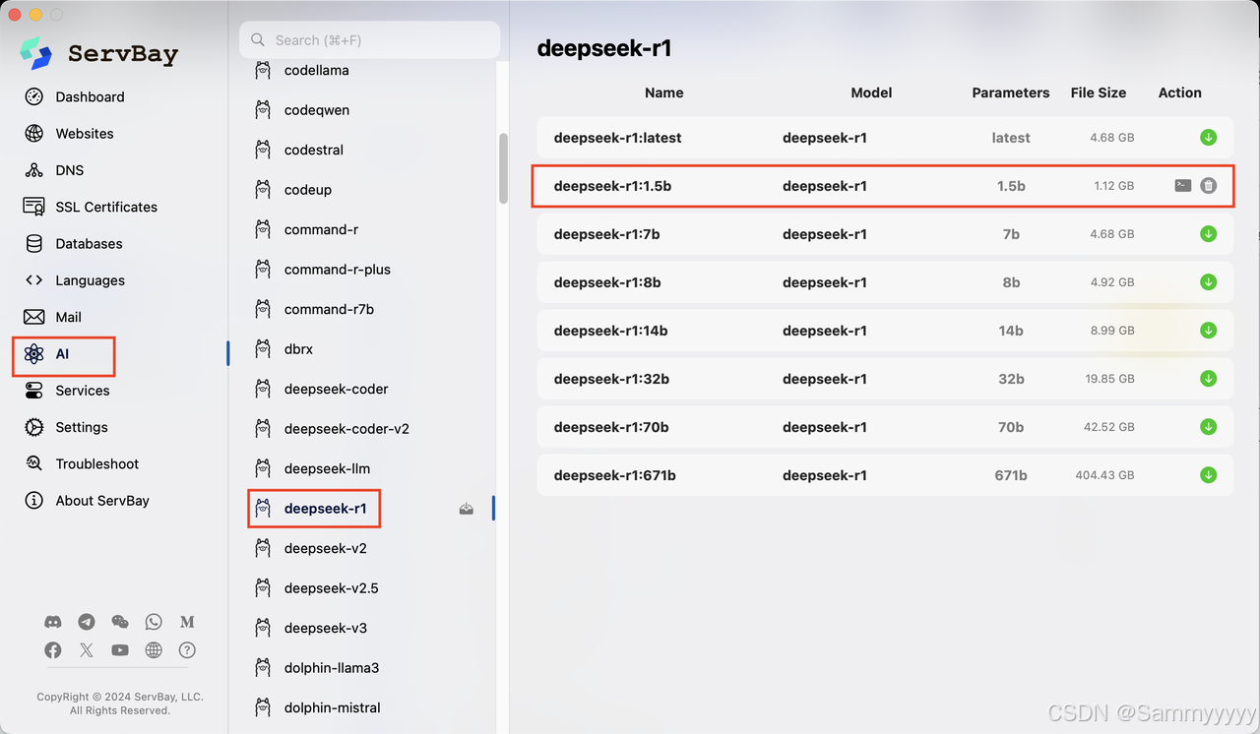Click the search magnifier icon

pyautogui.click(x=258, y=40)
